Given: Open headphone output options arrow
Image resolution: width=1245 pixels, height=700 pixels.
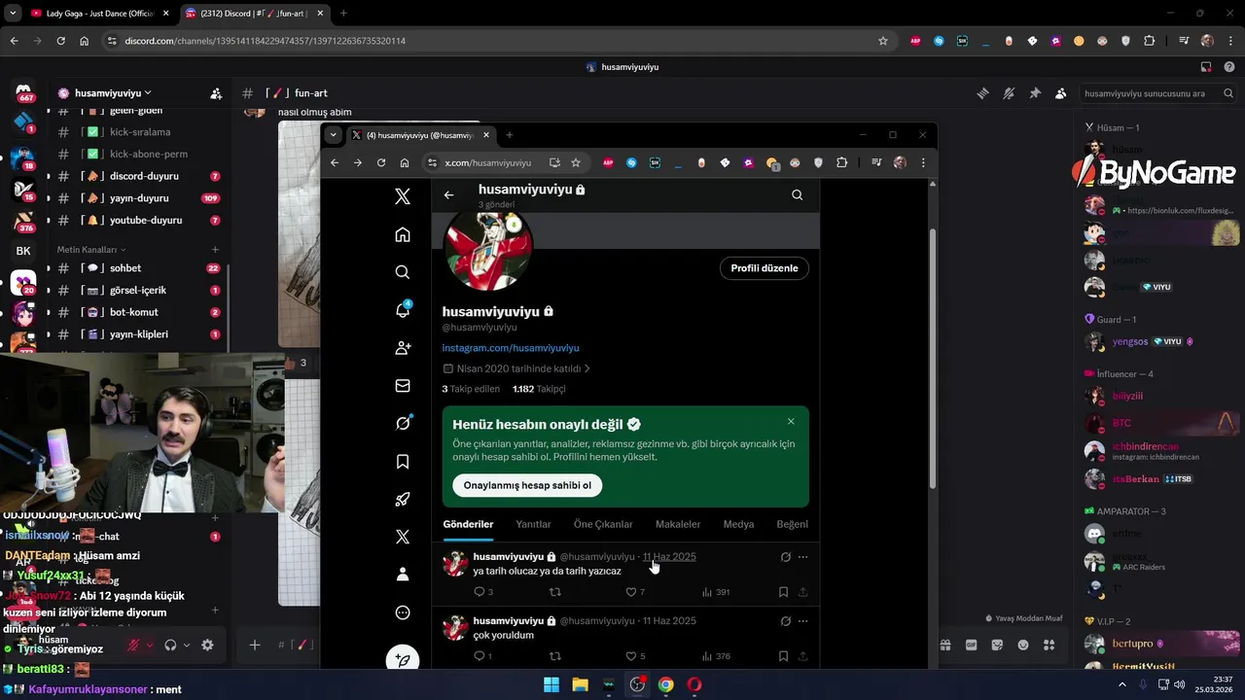Looking at the screenshot, I should pos(185,645).
